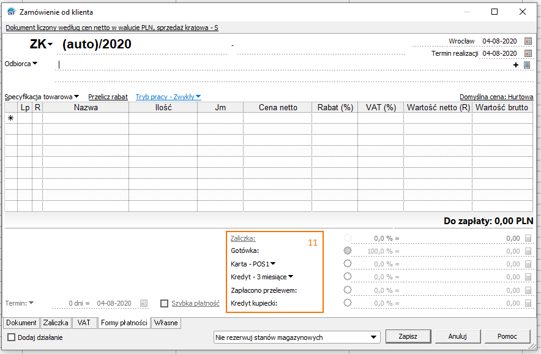Click calculator icon in Gotówka row
The width and height of the screenshot is (541, 354).
tap(529, 251)
